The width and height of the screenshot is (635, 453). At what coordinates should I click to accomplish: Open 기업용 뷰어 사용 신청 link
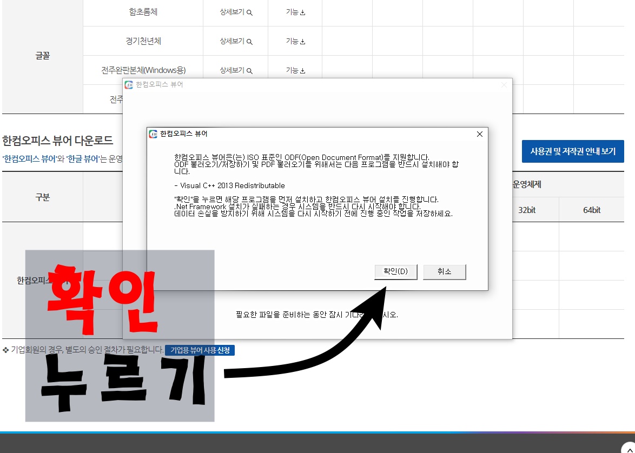click(200, 350)
